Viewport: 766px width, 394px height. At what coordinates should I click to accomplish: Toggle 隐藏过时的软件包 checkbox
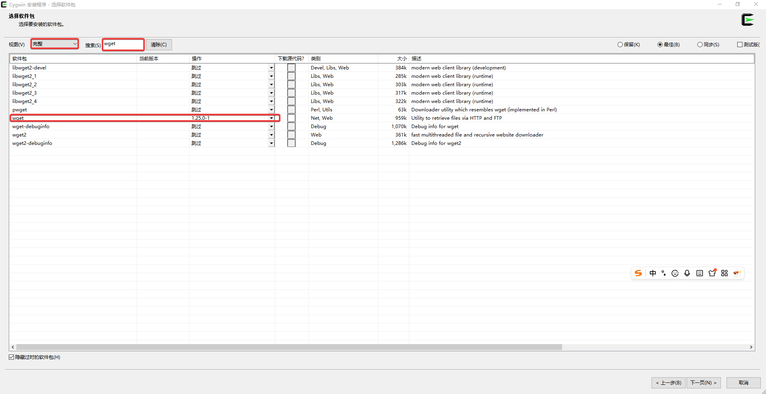[12, 357]
